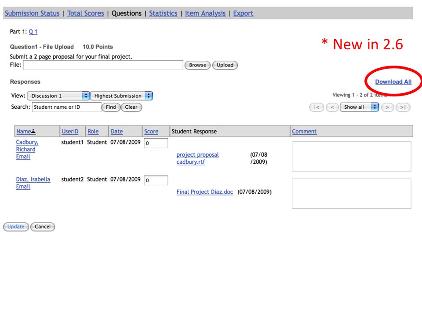Select the '10.0 Points' text
Image resolution: width=422 pixels, height=317 pixels.
click(x=98, y=47)
